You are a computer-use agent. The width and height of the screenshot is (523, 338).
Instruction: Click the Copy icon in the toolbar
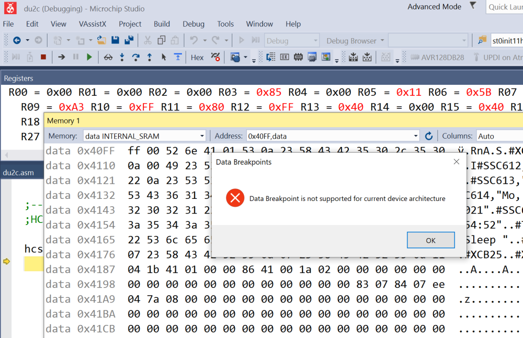click(x=162, y=40)
